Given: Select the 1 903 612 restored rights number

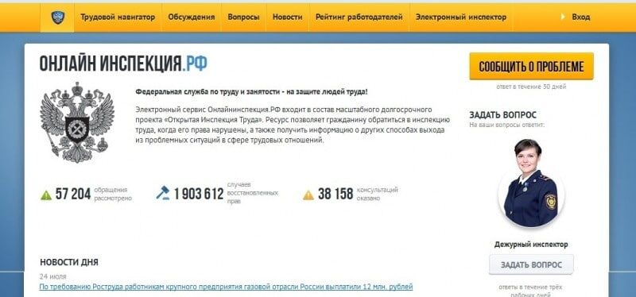Looking at the screenshot, I should point(199,194).
